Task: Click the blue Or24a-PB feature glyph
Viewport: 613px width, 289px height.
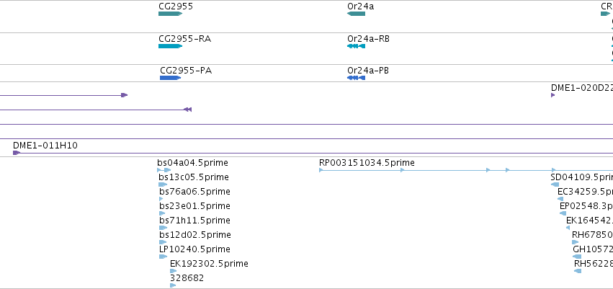Action: click(356, 78)
